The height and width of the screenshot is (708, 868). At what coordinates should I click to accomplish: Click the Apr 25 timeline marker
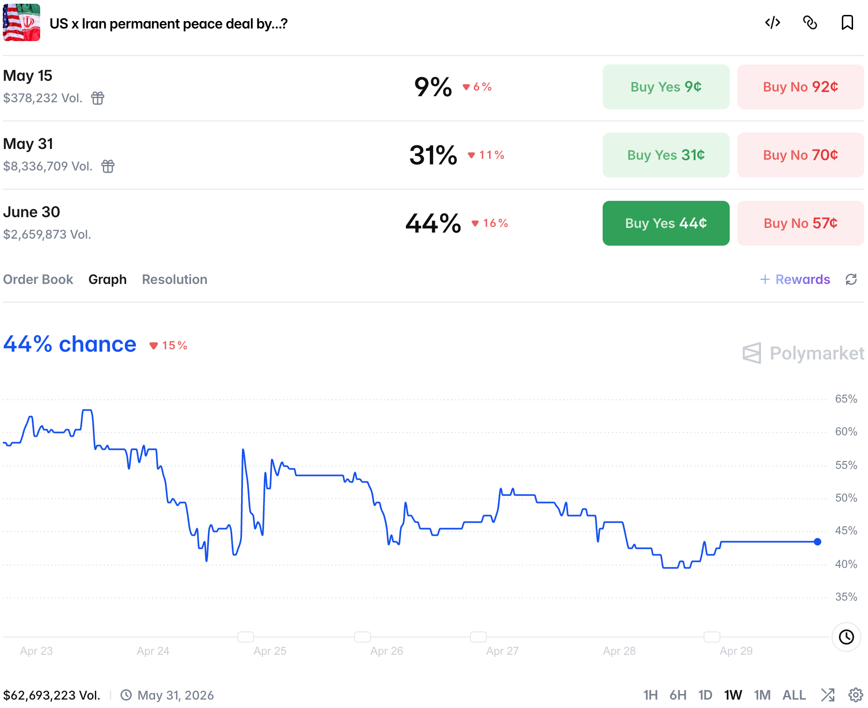point(246,637)
